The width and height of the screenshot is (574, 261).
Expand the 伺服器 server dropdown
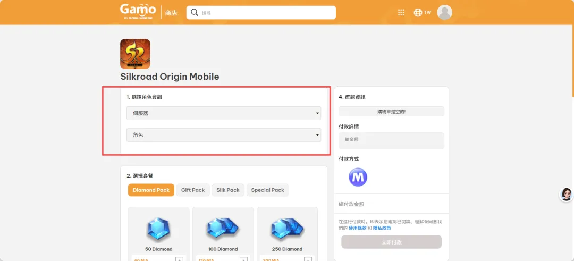224,113
